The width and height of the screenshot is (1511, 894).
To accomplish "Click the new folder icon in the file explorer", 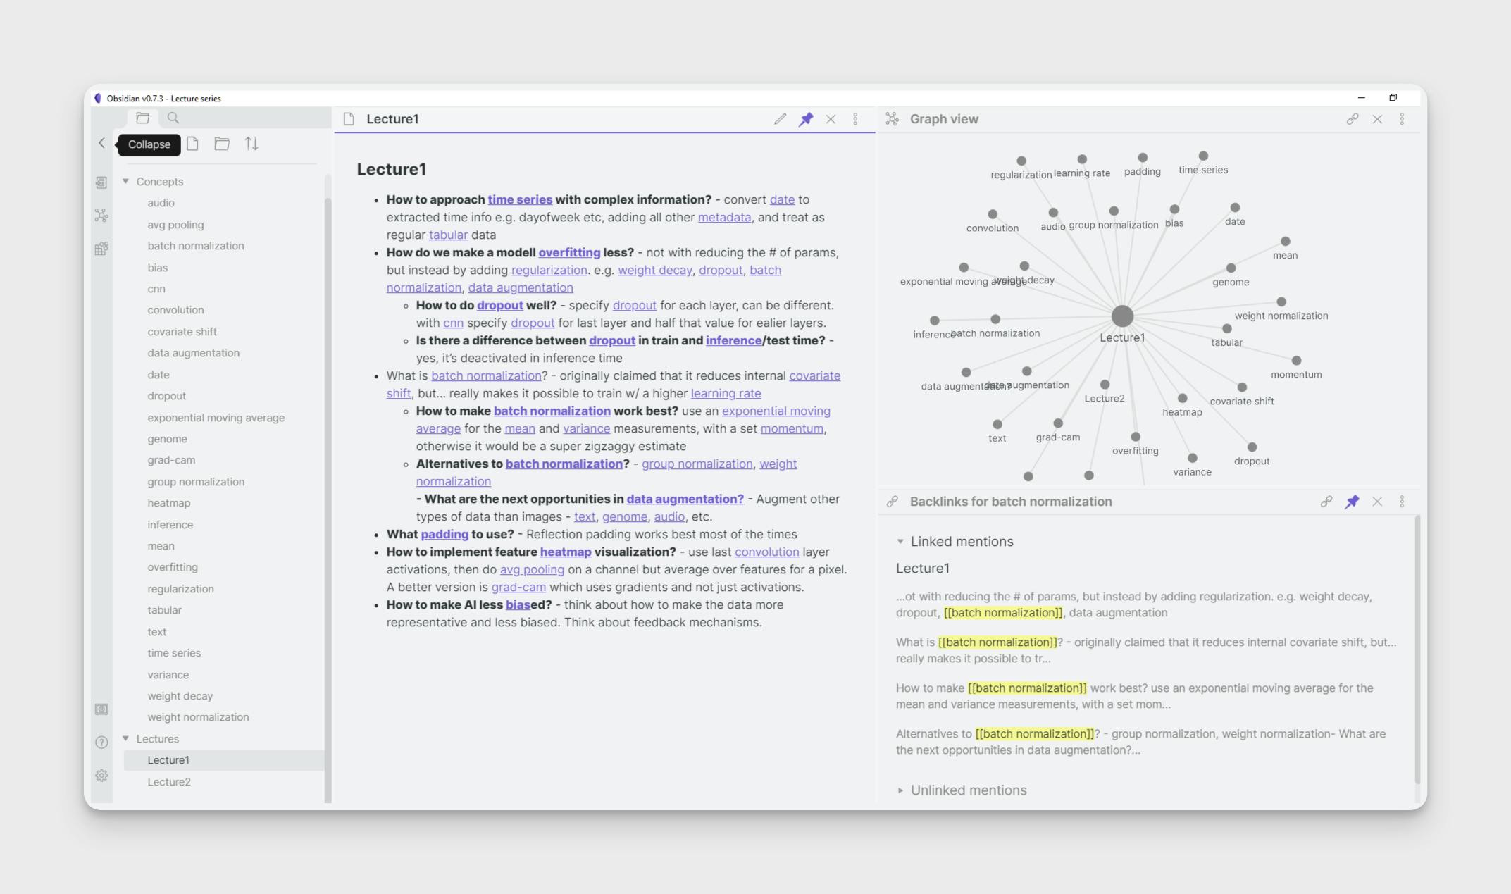I will [222, 144].
